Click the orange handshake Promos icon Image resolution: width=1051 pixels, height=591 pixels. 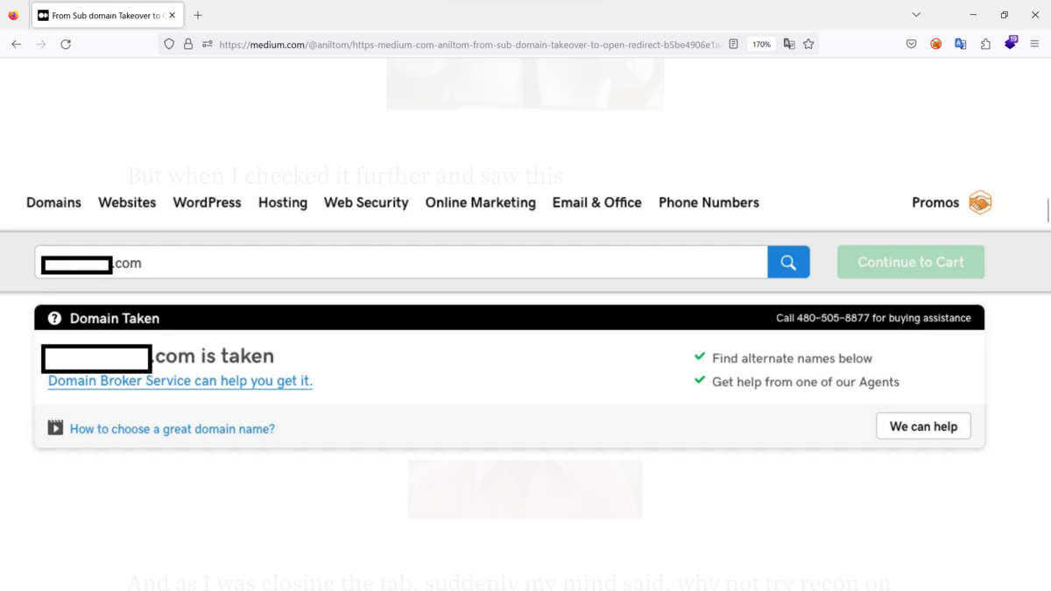click(980, 202)
